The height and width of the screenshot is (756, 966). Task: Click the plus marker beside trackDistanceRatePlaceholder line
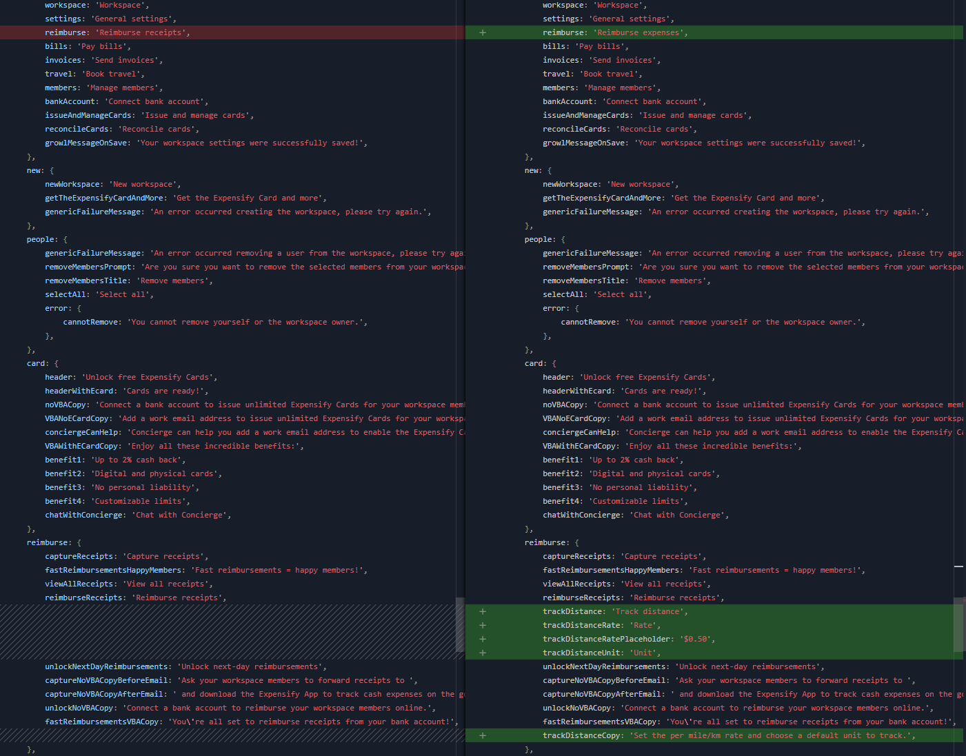point(483,639)
